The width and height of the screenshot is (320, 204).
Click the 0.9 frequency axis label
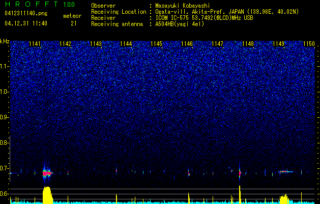coord(5,117)
